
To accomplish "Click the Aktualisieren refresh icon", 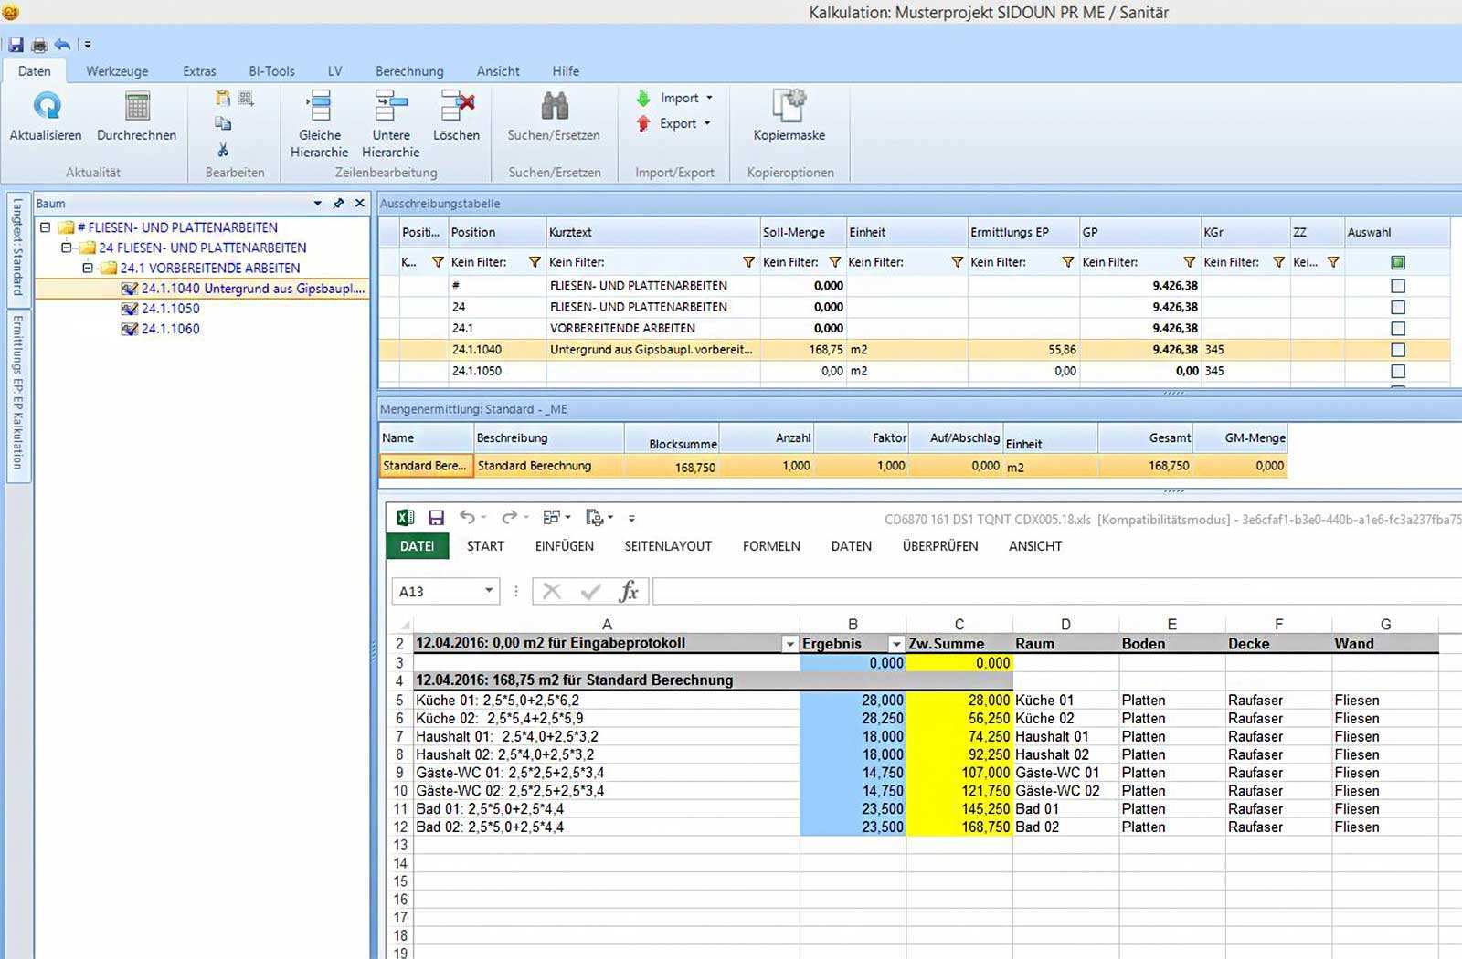I will click(47, 107).
